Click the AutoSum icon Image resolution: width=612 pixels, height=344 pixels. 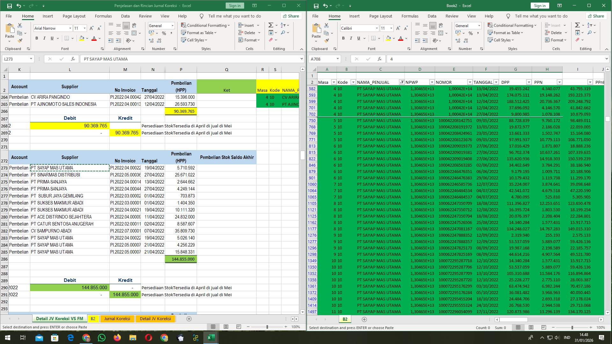click(x=270, y=25)
